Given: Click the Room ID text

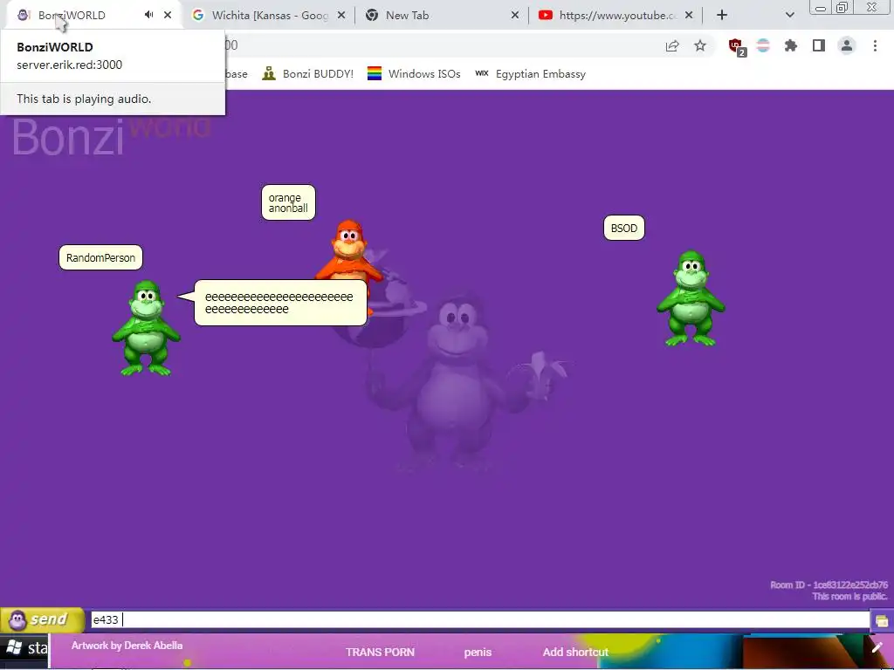Looking at the screenshot, I should click(x=829, y=585).
